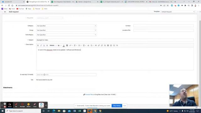The width and height of the screenshot is (201, 113).
Task: Open the YouTube bookmark
Action: pyautogui.click(x=20, y=9)
